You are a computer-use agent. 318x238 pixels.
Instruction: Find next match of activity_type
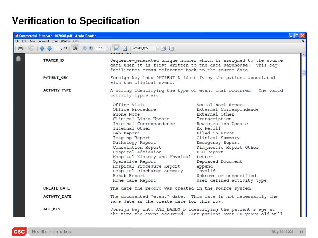pyautogui.click(x=171, y=48)
